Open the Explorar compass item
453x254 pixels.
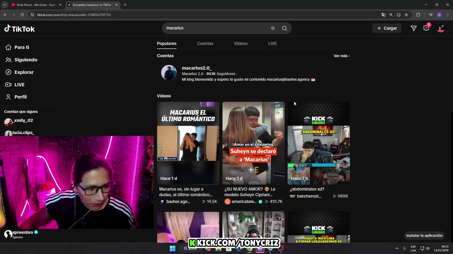point(19,72)
